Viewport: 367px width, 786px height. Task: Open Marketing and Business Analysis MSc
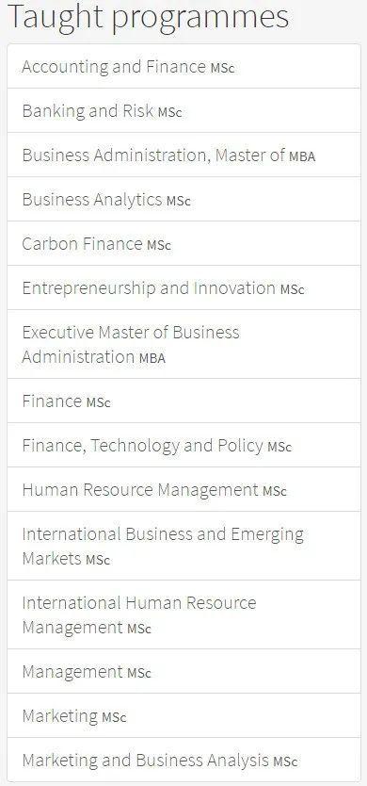pyautogui.click(x=183, y=760)
